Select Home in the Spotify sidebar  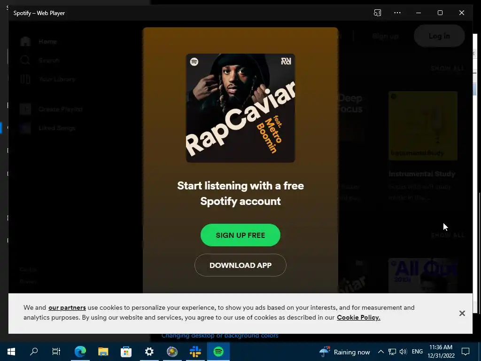(x=47, y=41)
